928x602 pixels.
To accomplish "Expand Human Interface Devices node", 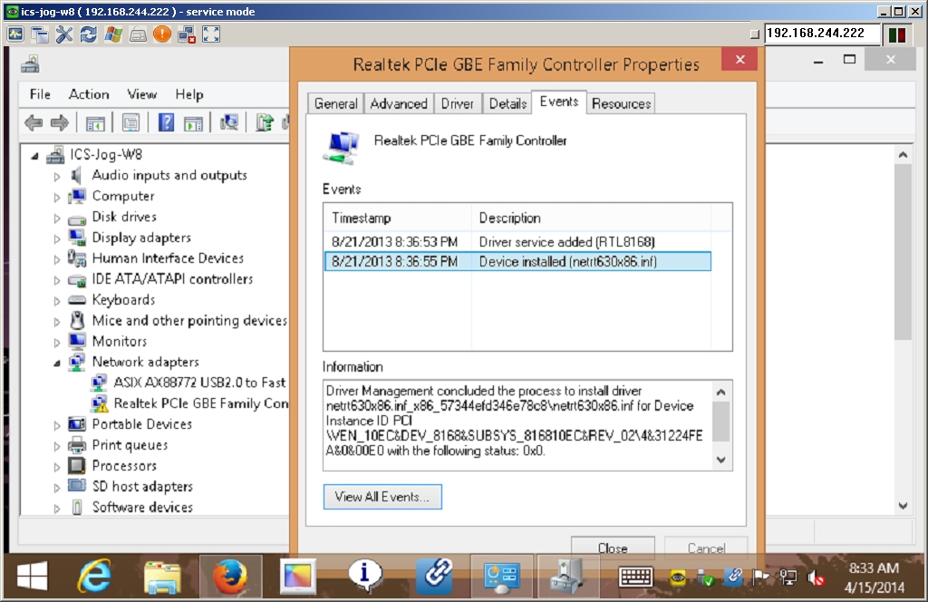I will (x=57, y=259).
